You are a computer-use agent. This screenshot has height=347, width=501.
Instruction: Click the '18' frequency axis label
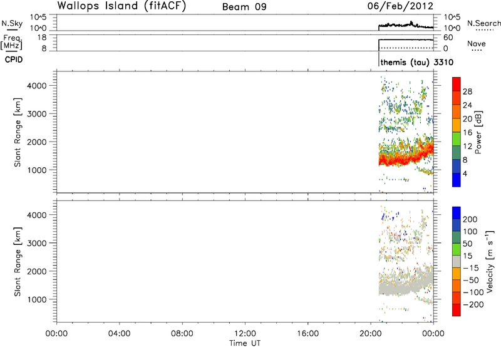click(42, 38)
